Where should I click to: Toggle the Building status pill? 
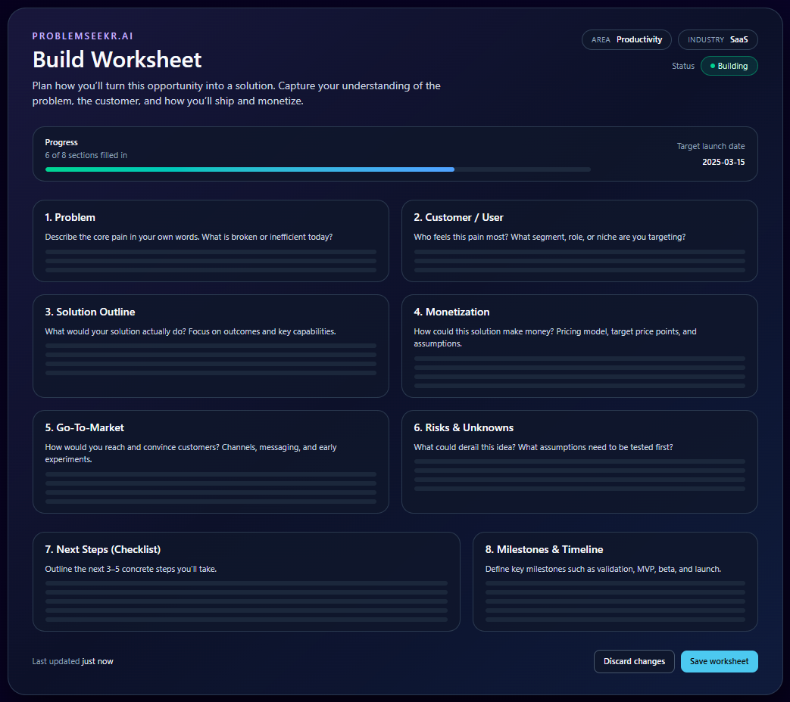[x=729, y=66]
